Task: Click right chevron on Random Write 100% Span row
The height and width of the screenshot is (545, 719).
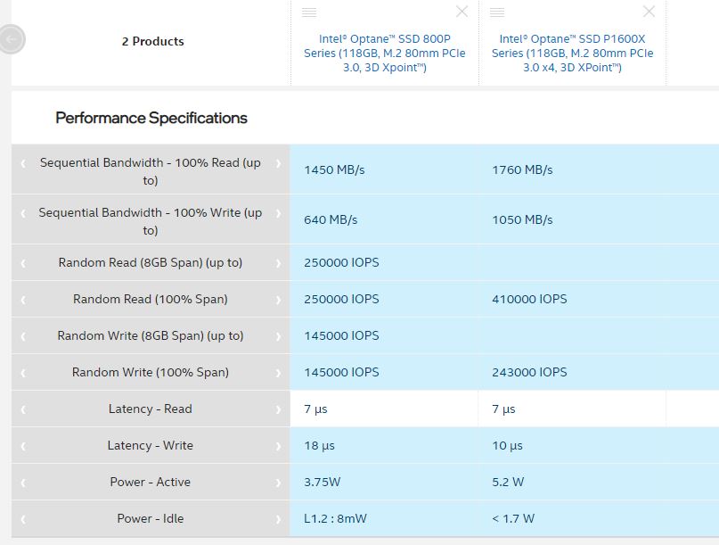Action: click(278, 373)
